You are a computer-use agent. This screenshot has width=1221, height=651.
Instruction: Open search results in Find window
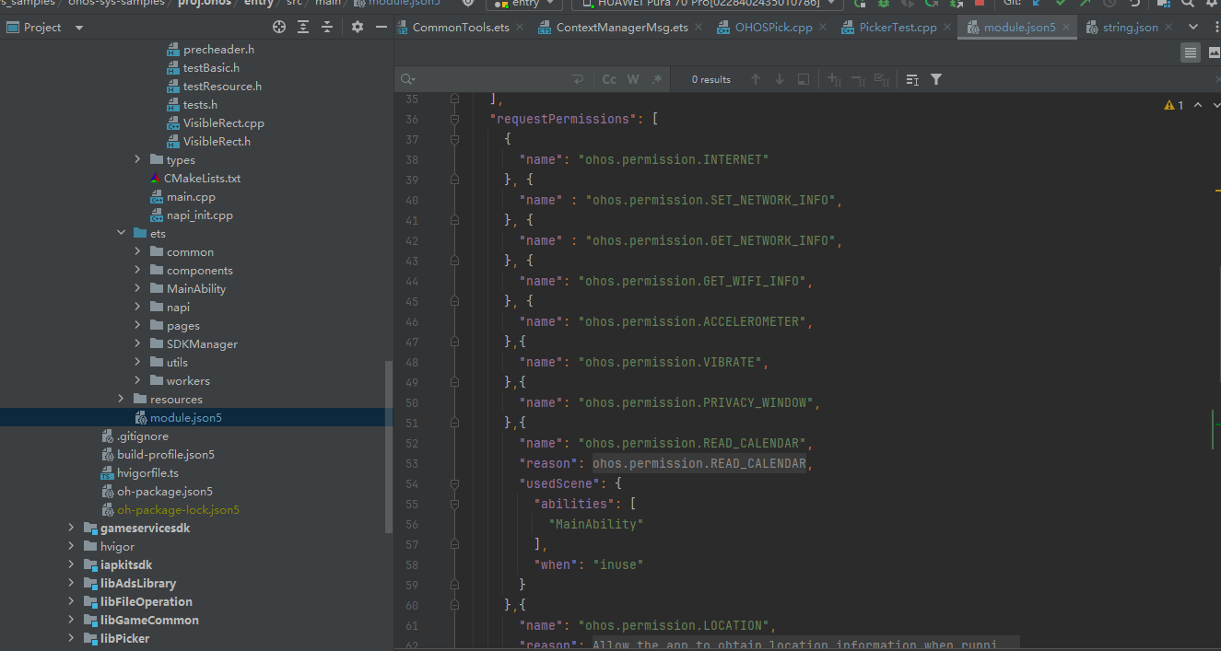coord(804,80)
